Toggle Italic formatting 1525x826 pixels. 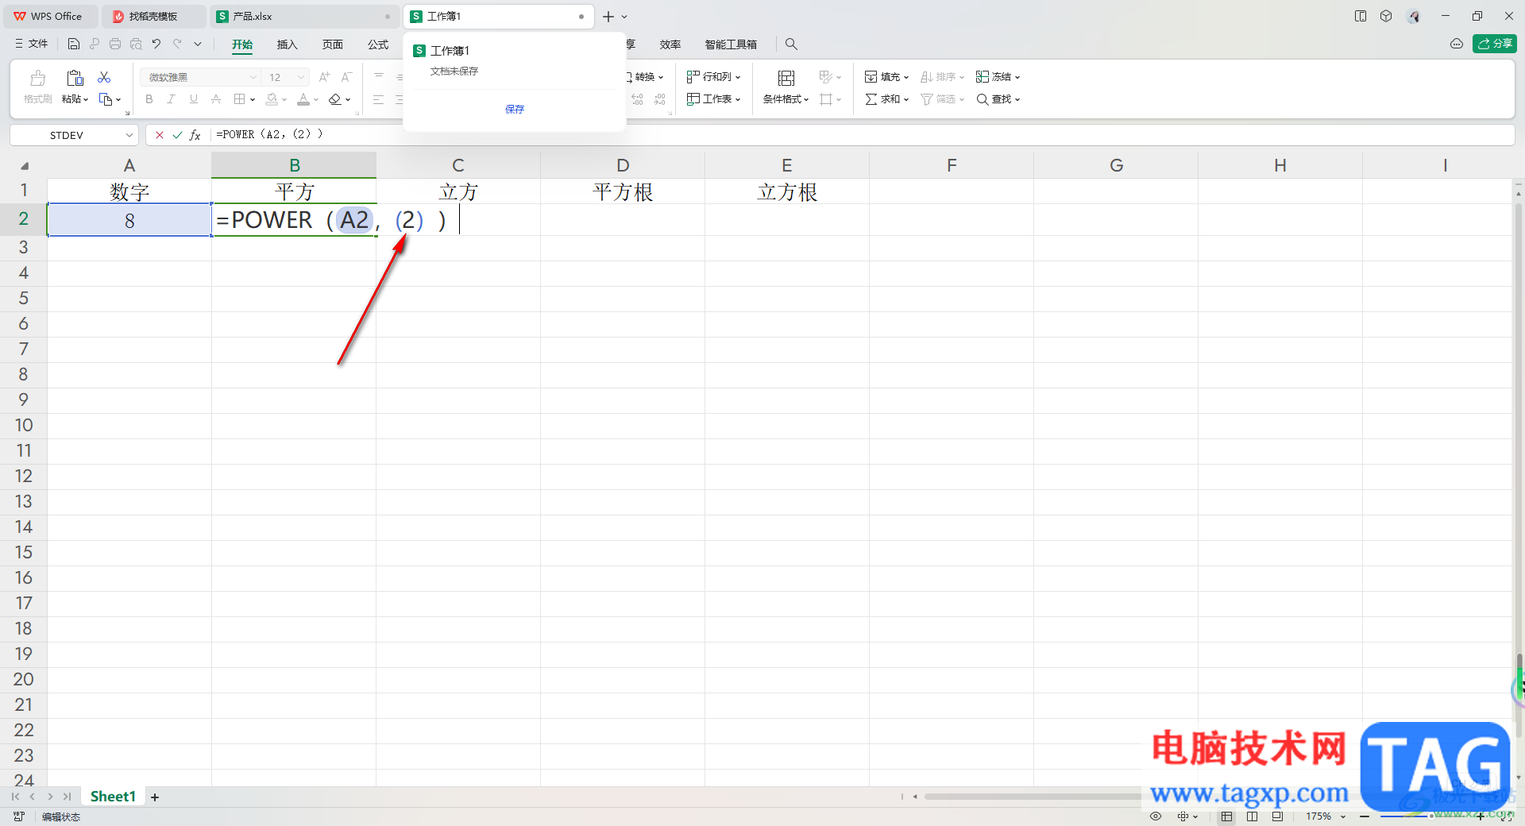click(171, 99)
